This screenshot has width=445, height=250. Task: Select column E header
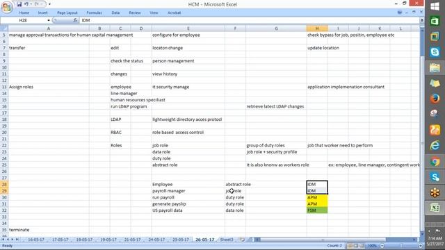point(188,28)
